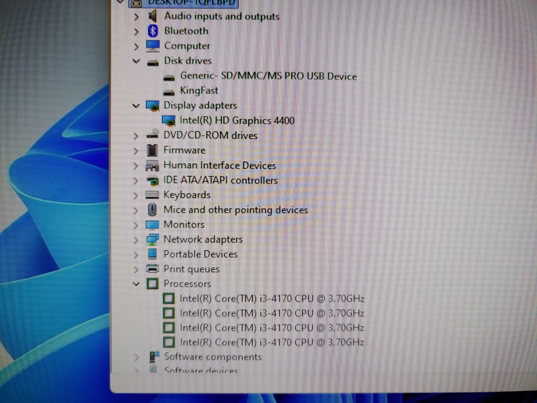Viewport: 537px width, 403px height.
Task: Click the Human Interface Devices icon
Action: pos(152,165)
